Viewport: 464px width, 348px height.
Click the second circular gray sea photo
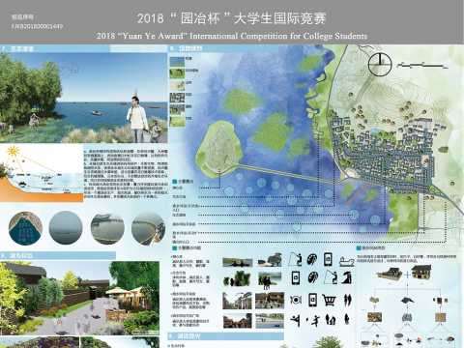click(x=66, y=228)
